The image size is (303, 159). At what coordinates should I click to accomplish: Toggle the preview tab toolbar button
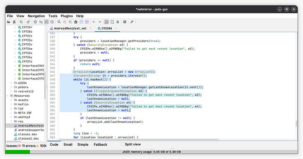46,22
